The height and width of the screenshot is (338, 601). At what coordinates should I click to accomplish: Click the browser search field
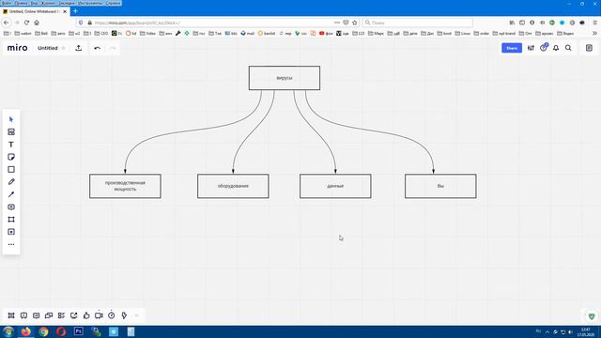point(418,23)
